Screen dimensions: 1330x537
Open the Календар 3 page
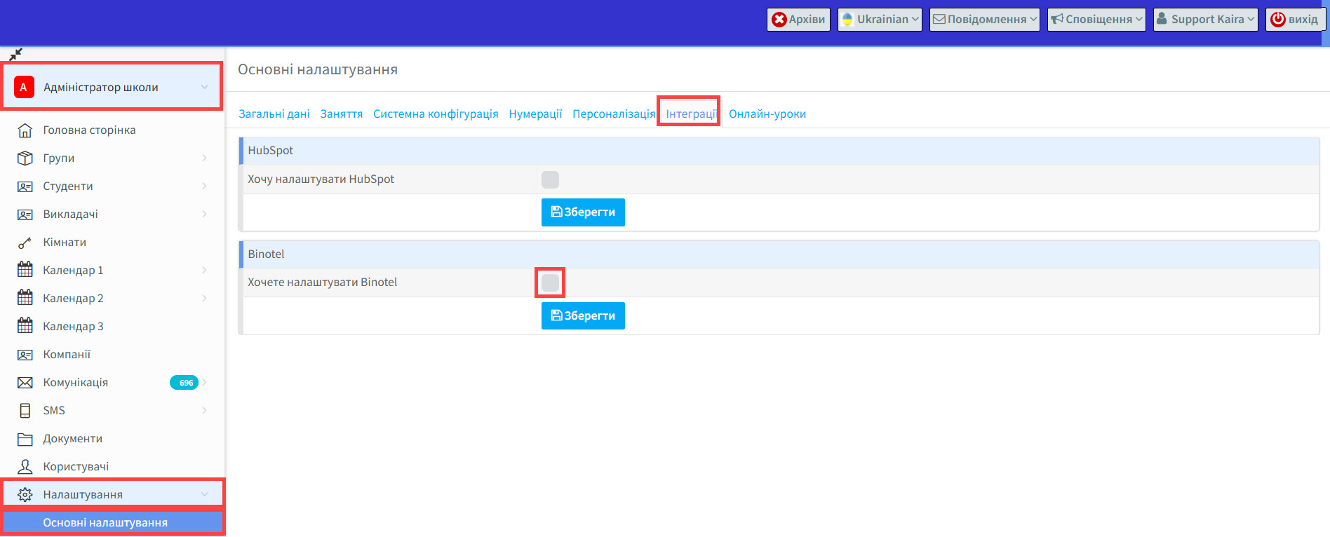[73, 327]
